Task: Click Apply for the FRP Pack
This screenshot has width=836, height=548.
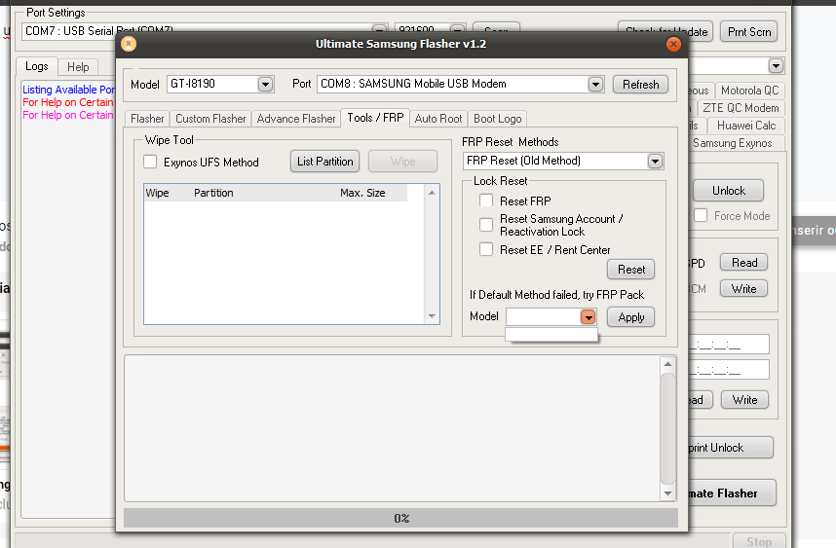Action: tap(631, 317)
